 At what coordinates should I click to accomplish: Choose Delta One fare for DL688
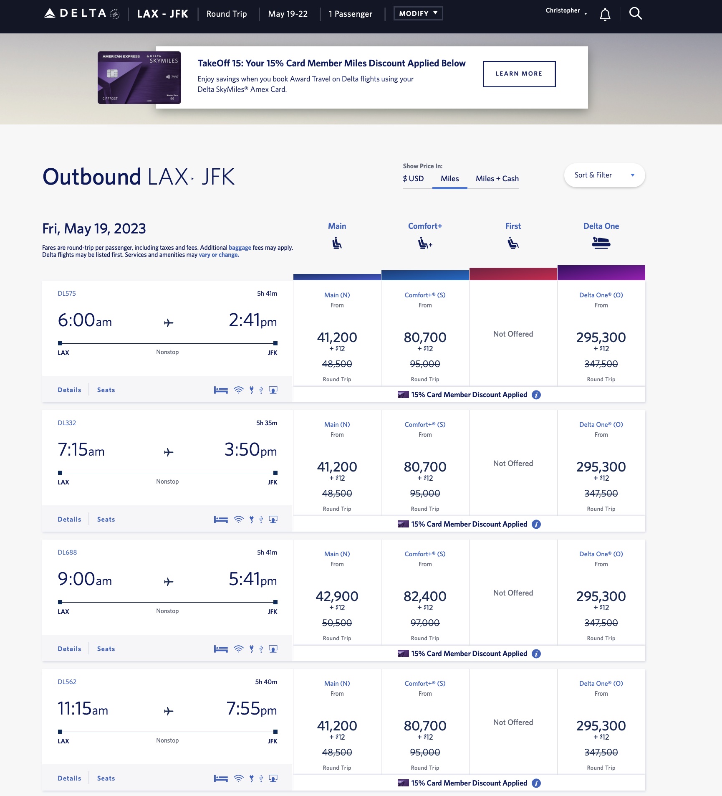click(x=601, y=596)
